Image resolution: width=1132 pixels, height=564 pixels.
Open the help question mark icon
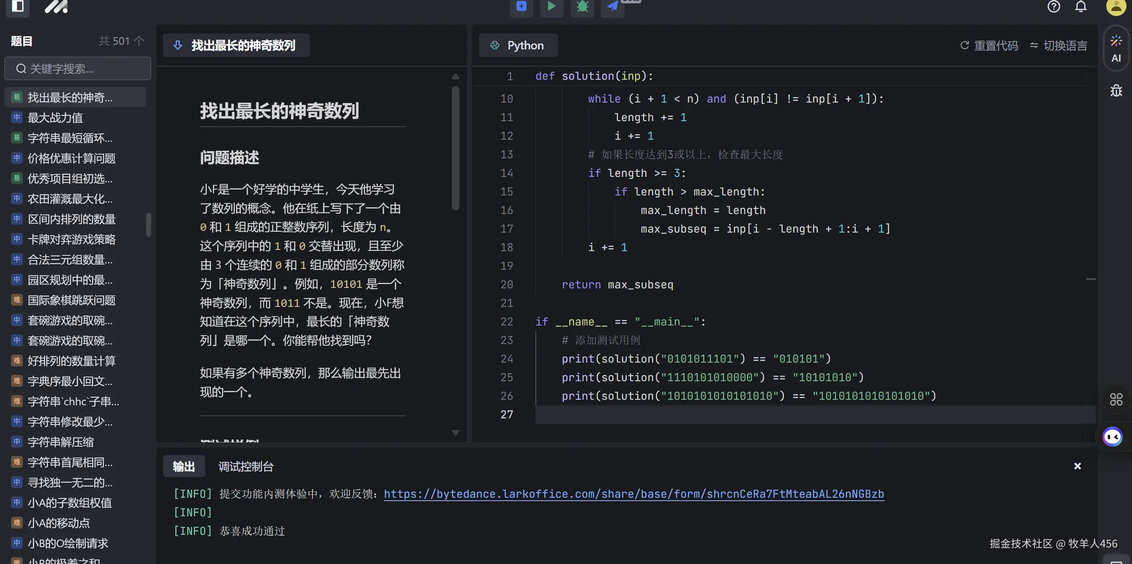coord(1053,7)
